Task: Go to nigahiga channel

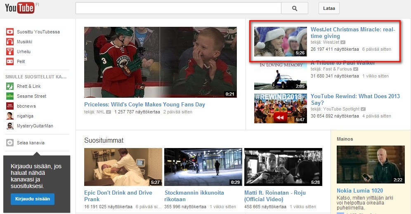Action: click(25, 116)
